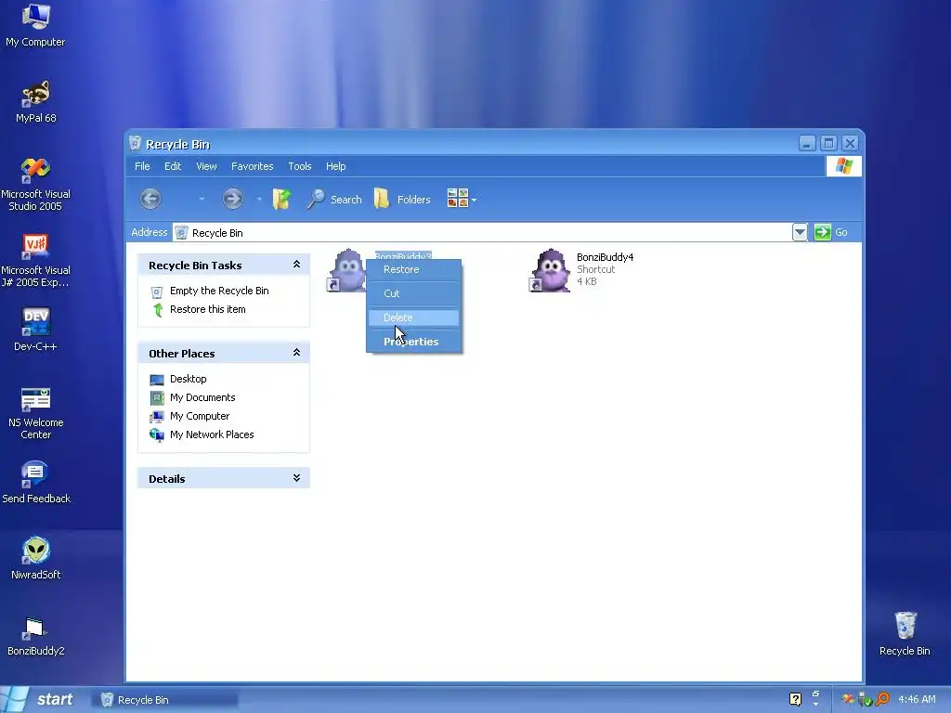Screen dimensions: 951x713
Task: Click the Forward arrow toolbar button
Action: pyautogui.click(x=232, y=199)
